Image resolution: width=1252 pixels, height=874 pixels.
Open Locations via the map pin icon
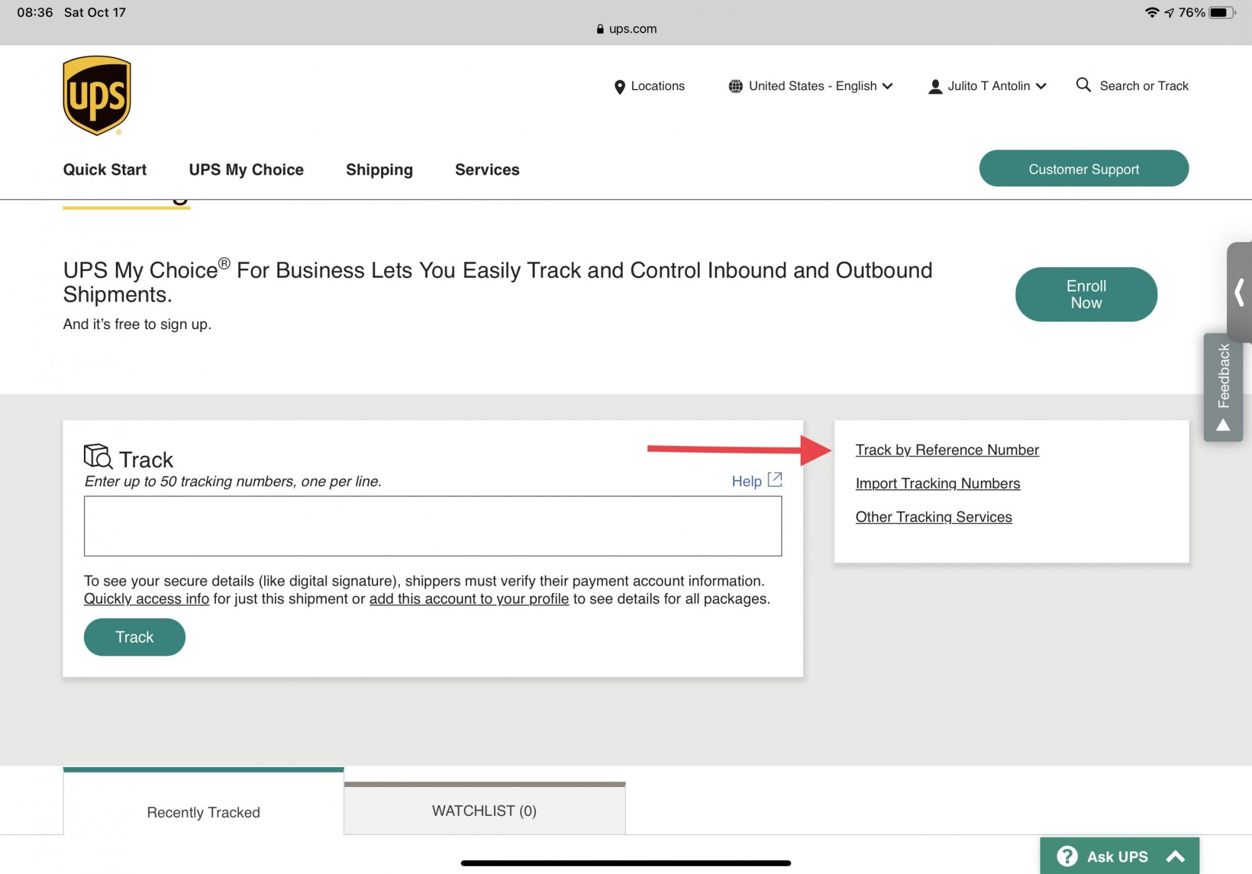619,87
